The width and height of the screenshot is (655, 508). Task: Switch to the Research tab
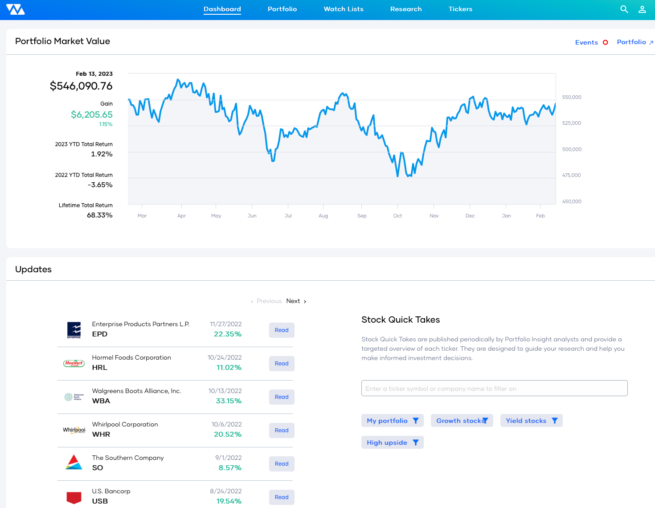[x=406, y=9]
